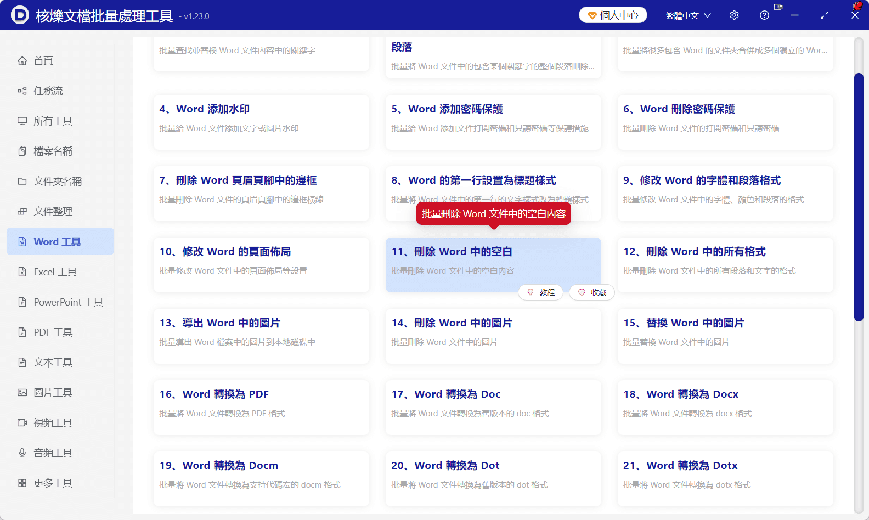Click the folder icon beside 文件夾名稱
The height and width of the screenshot is (520, 869).
22,182
